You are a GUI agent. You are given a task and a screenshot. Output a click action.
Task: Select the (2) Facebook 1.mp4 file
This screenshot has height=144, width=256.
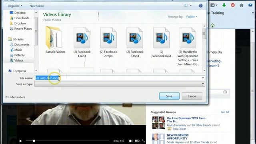tap(82, 42)
